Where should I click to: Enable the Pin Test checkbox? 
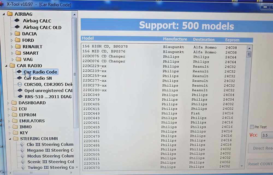(252, 127)
